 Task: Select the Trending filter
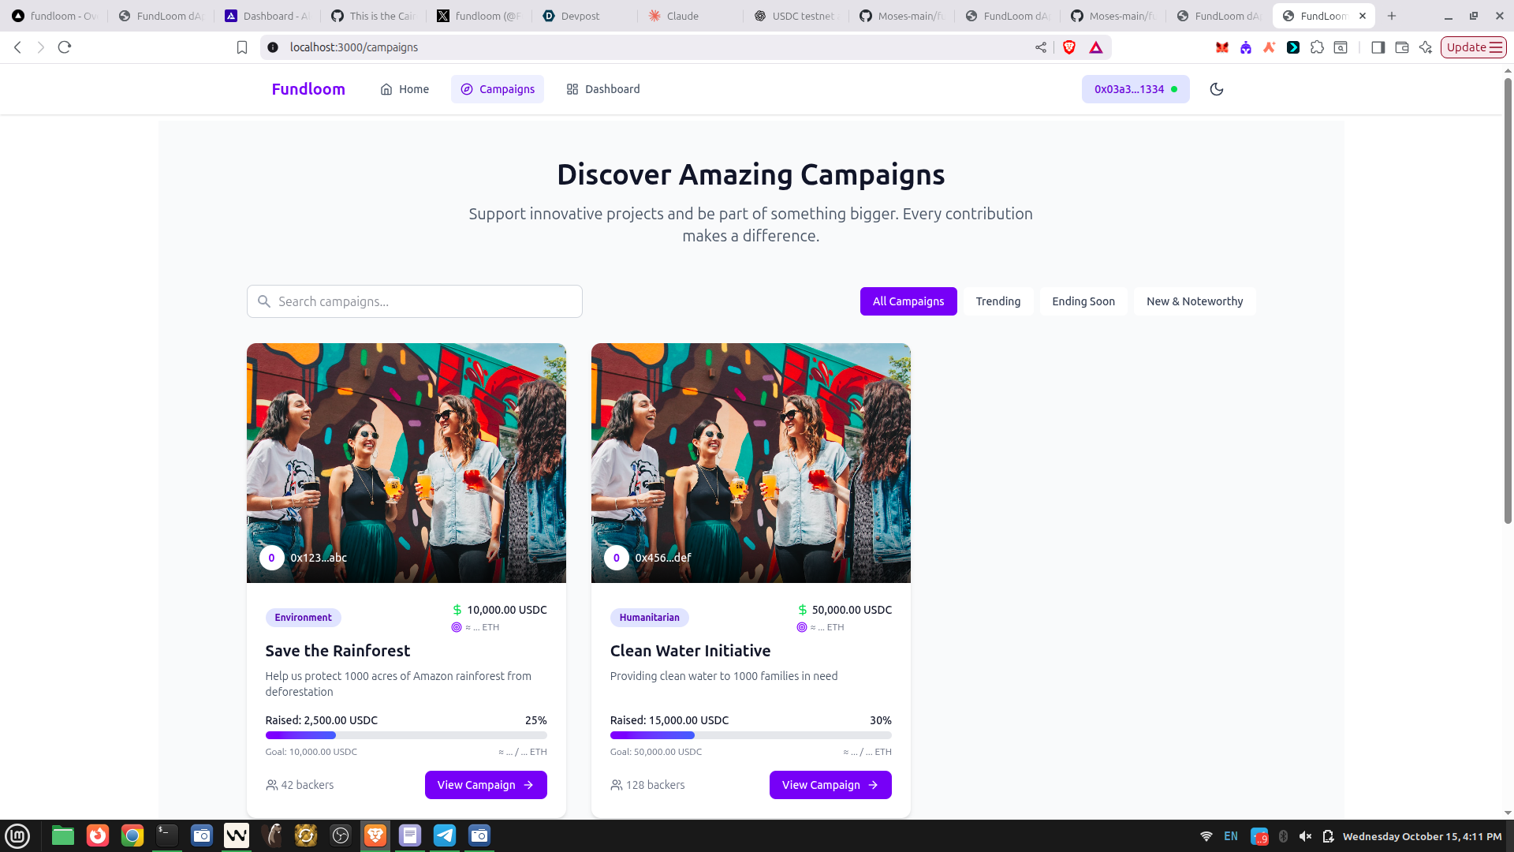coord(998,301)
